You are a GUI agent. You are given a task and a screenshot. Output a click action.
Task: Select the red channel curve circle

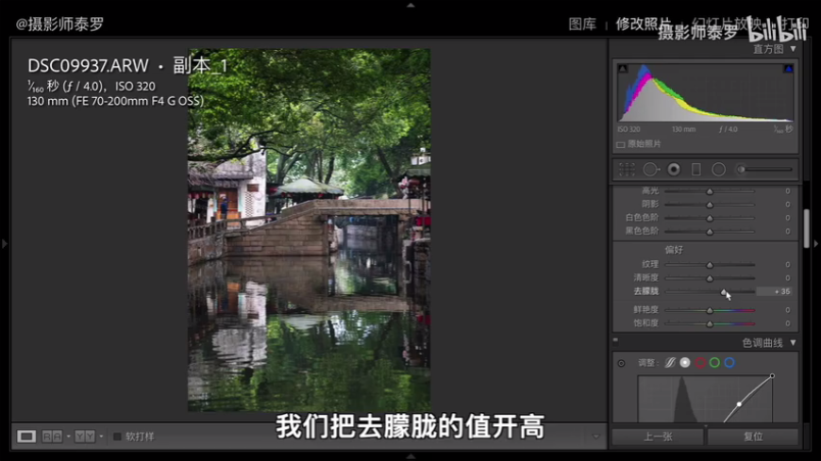(x=700, y=363)
